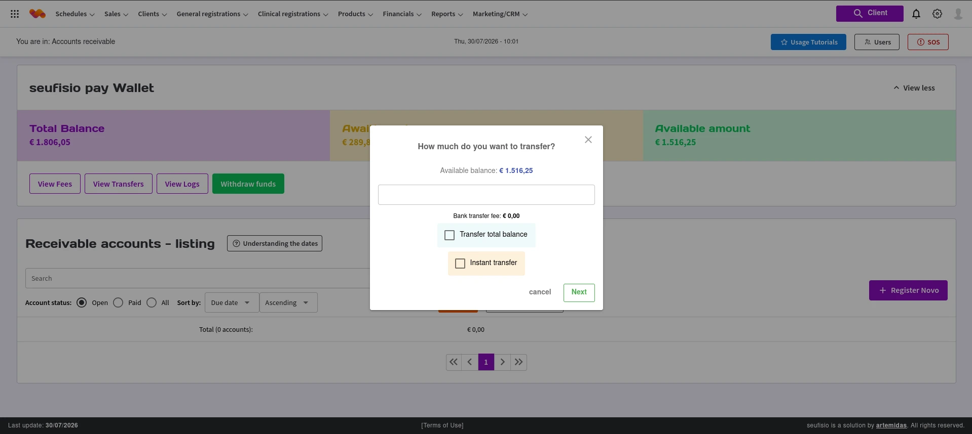Click View Transfers button

click(x=119, y=184)
